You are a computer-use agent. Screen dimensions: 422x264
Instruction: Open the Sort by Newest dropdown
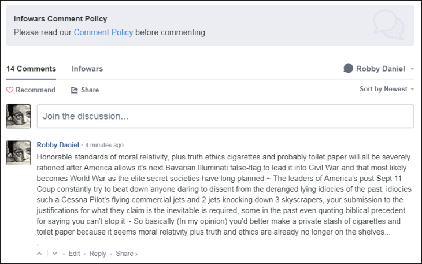[387, 89]
